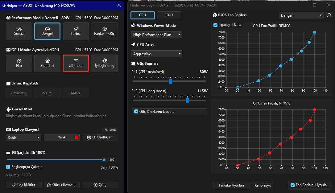Screen dimensions: 335x193
Task: Select Ultimate GPU mode
Action: (76, 63)
